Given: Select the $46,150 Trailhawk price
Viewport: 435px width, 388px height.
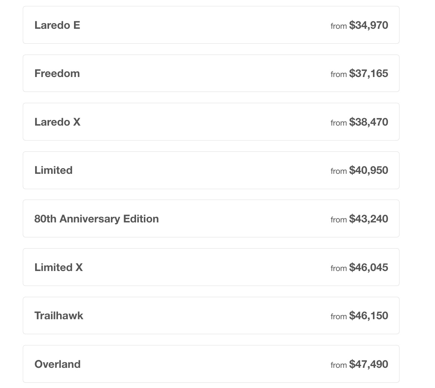Looking at the screenshot, I should pyautogui.click(x=368, y=315).
